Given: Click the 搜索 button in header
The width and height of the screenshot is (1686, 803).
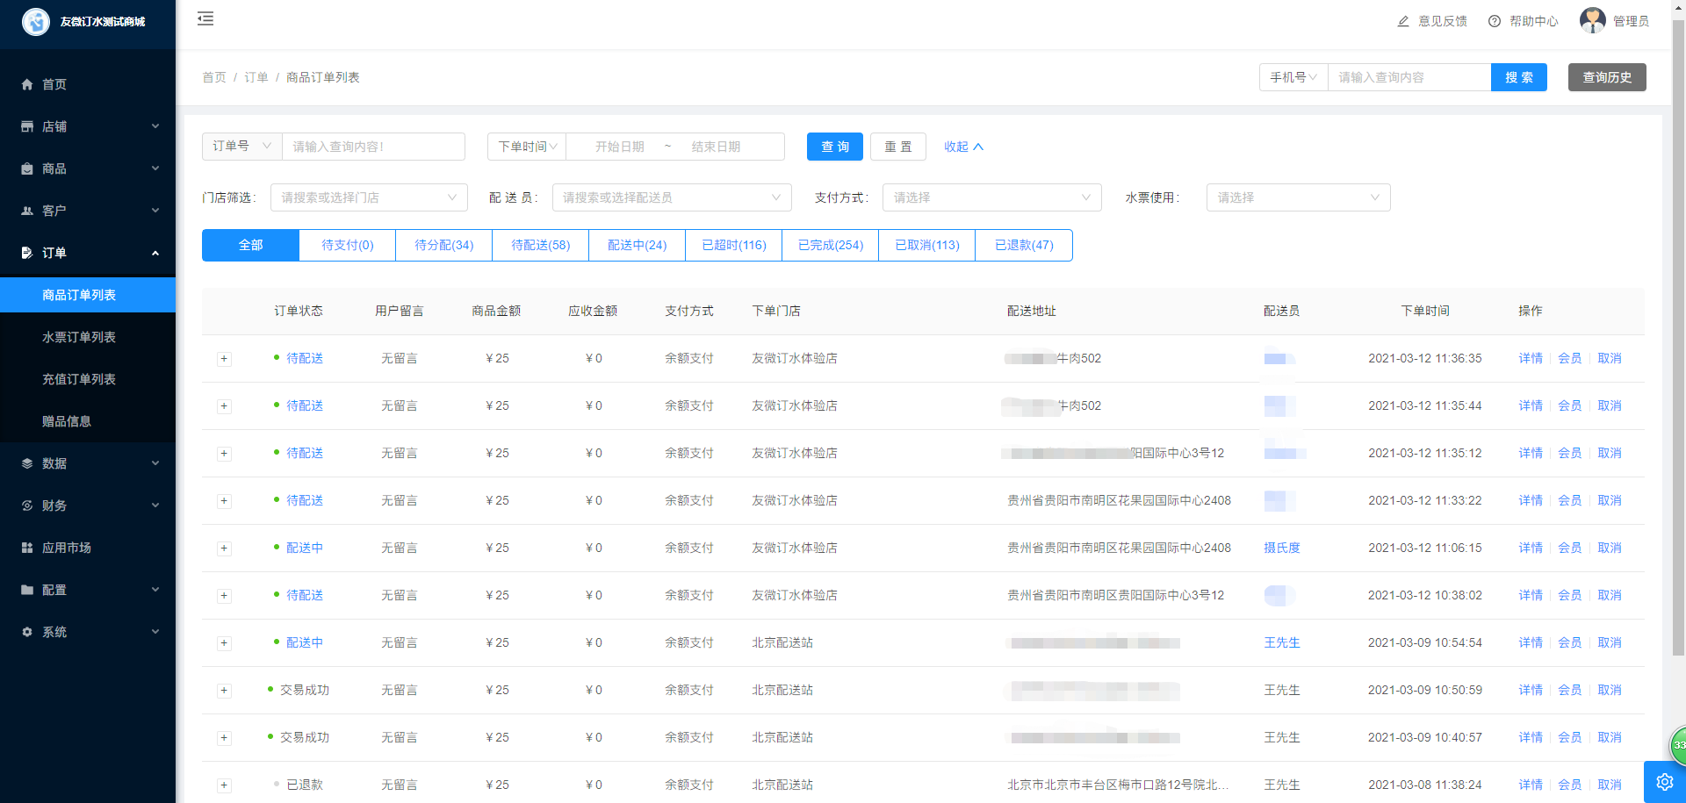Looking at the screenshot, I should point(1519,77).
